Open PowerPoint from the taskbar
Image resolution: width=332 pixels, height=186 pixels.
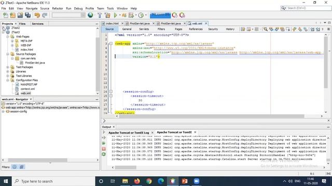185,181
